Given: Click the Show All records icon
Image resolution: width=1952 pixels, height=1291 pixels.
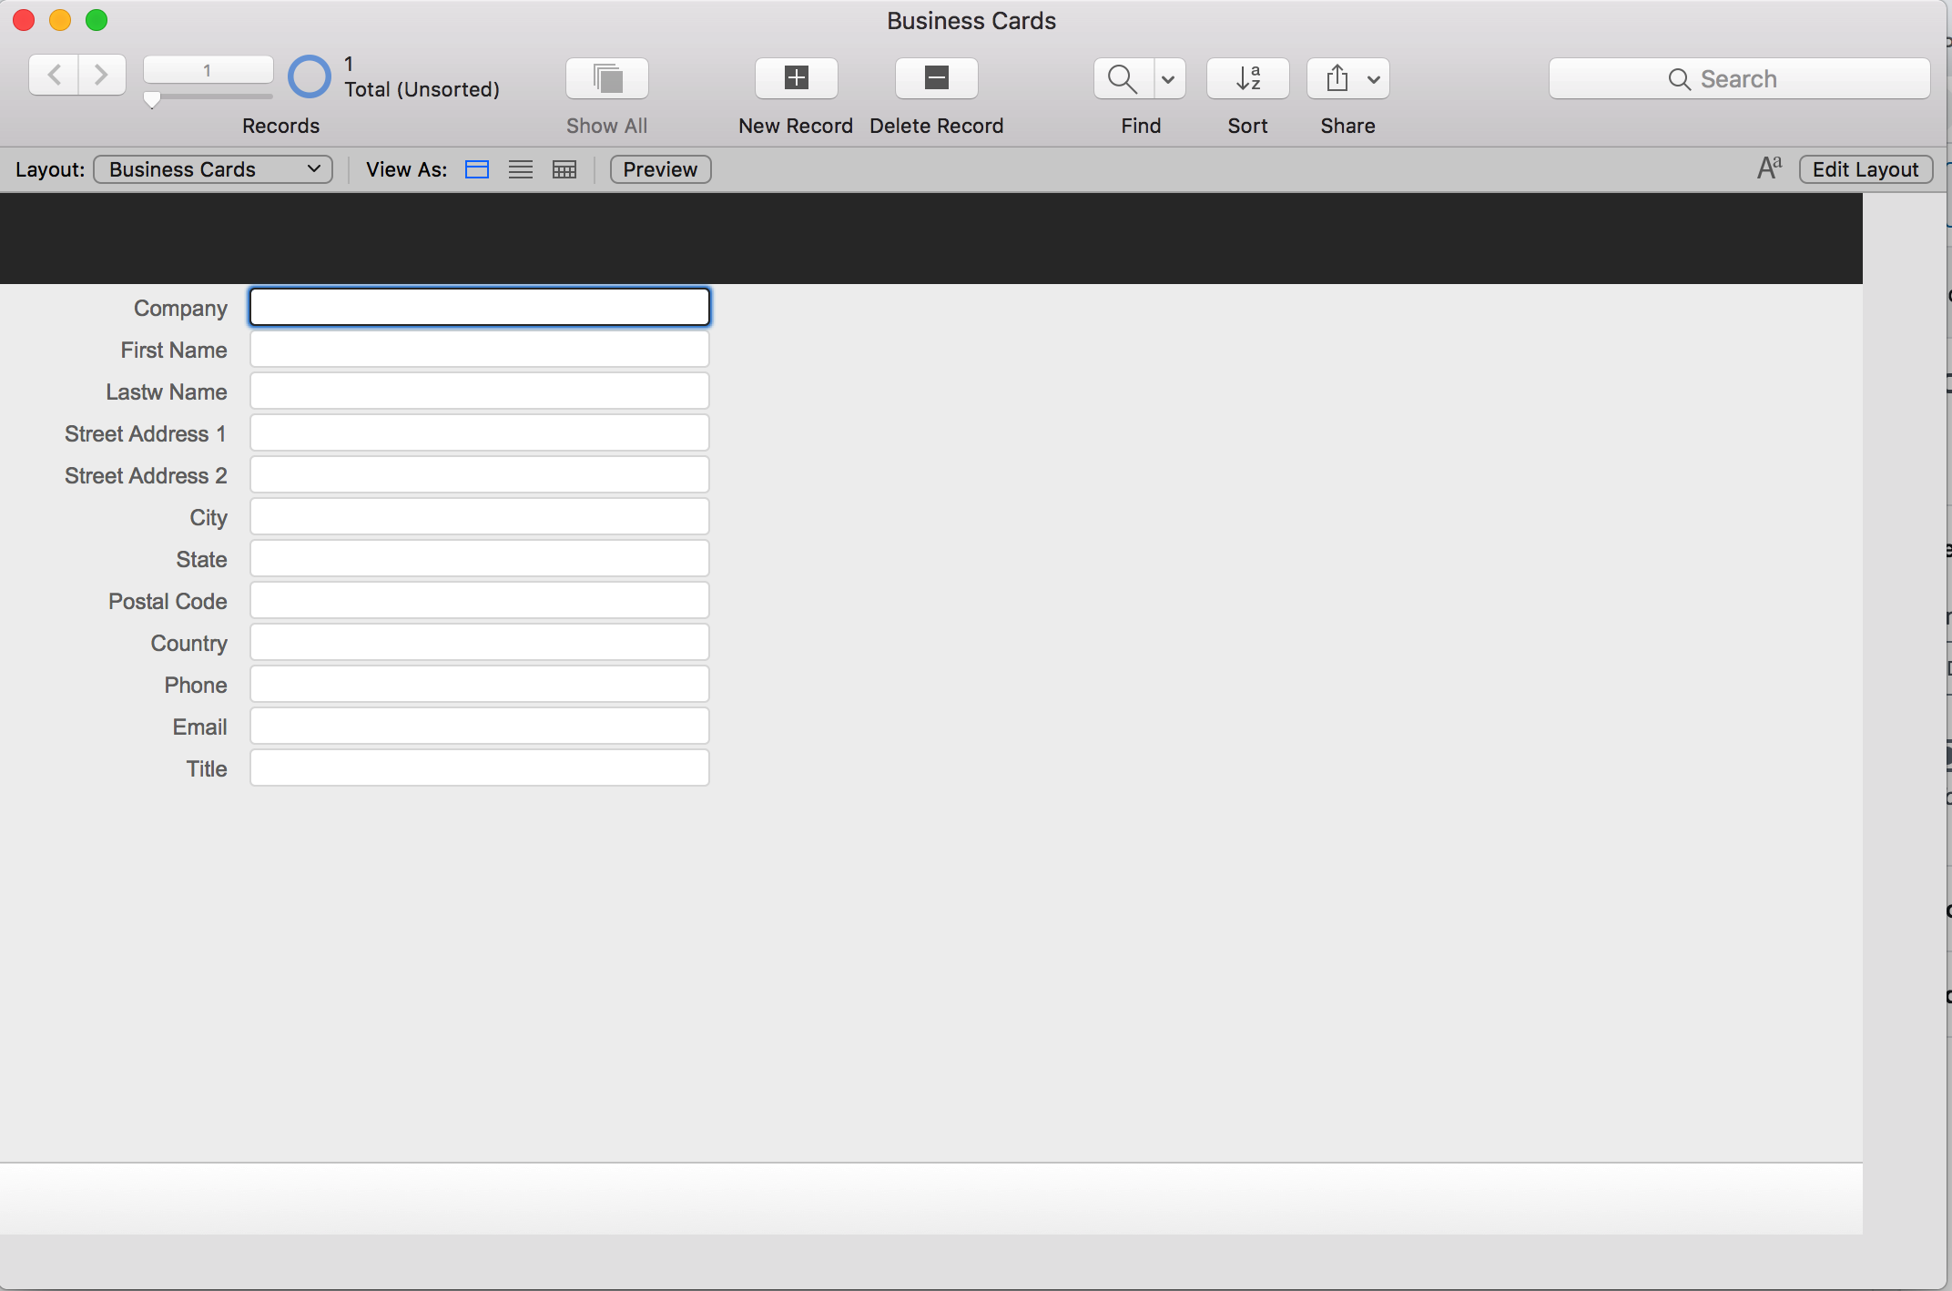Looking at the screenshot, I should [x=607, y=78].
